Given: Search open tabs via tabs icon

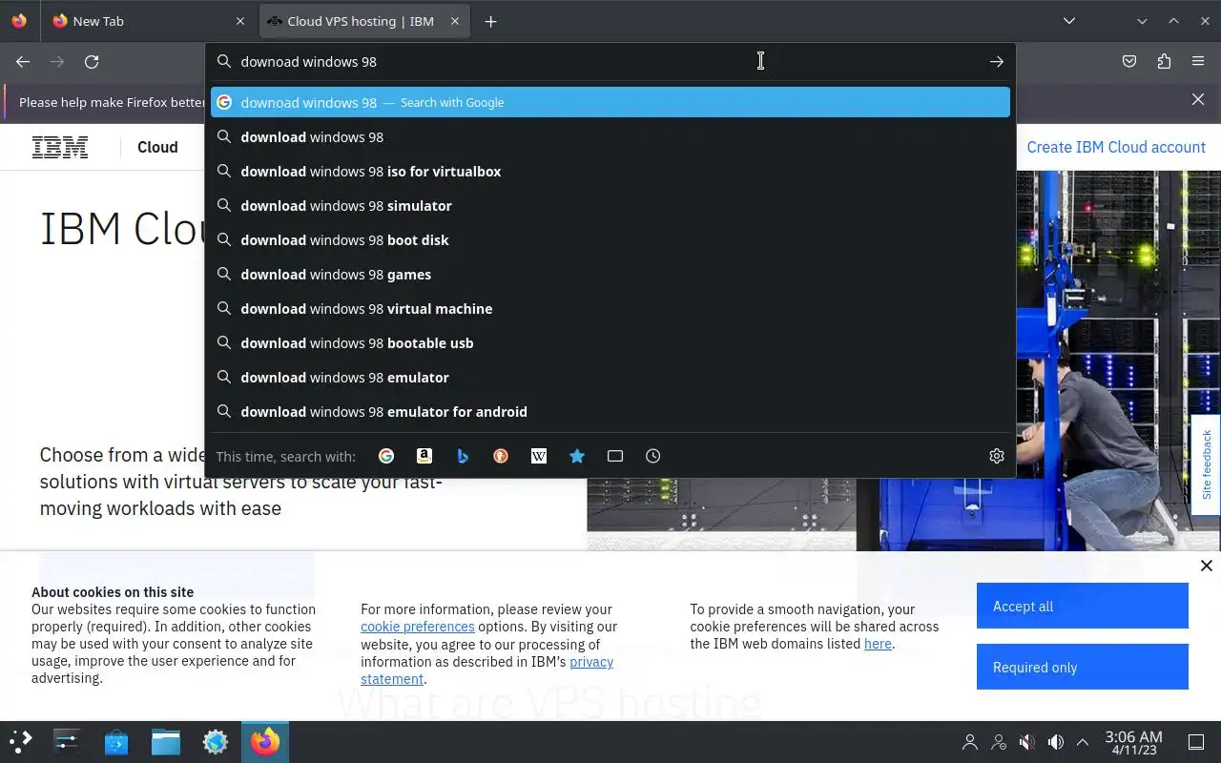Looking at the screenshot, I should click(615, 456).
